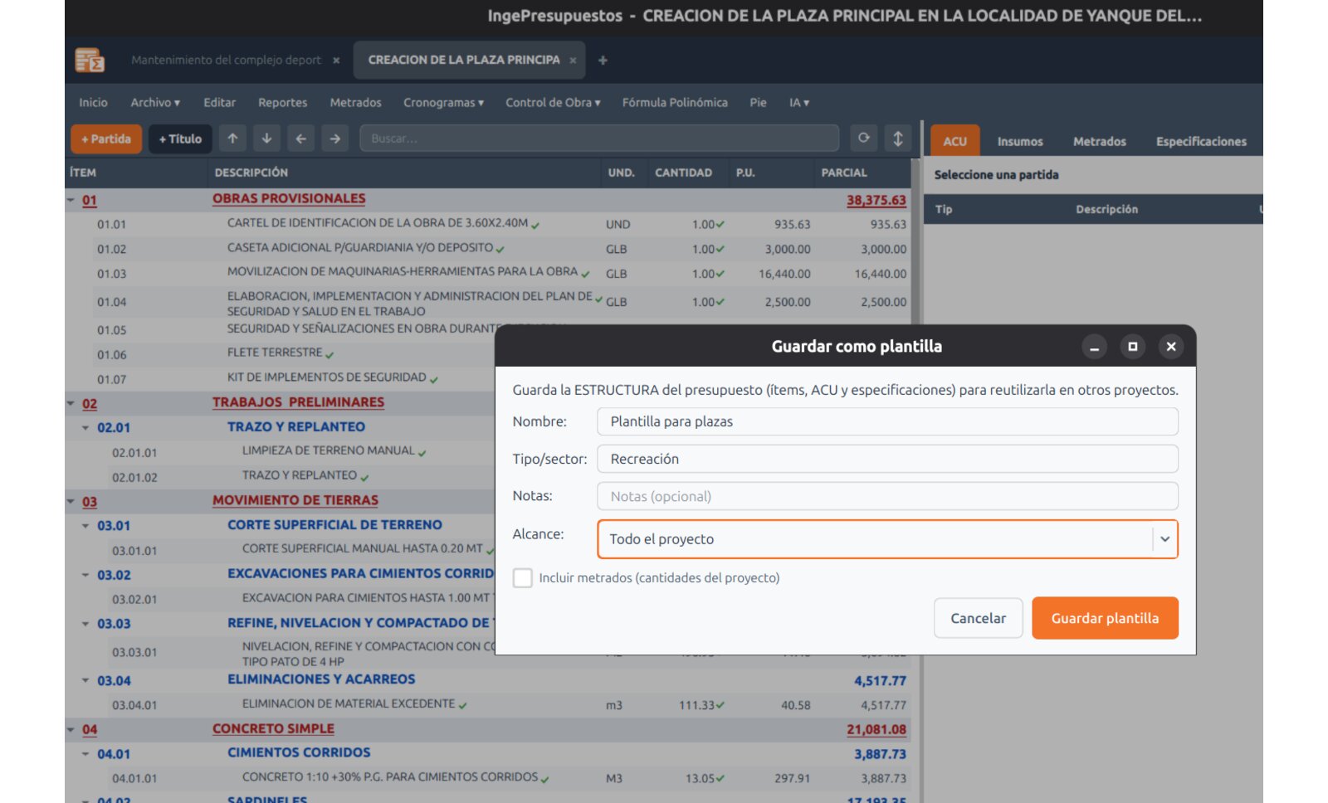Close the Guardar como plantilla dialog

pyautogui.click(x=1171, y=347)
